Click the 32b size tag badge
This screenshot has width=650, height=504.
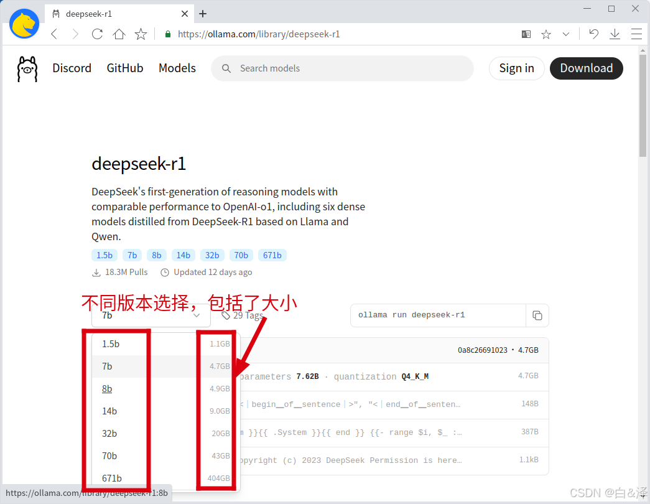click(212, 255)
